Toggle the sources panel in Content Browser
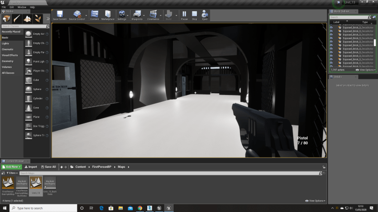378x212 pixels. (3, 173)
